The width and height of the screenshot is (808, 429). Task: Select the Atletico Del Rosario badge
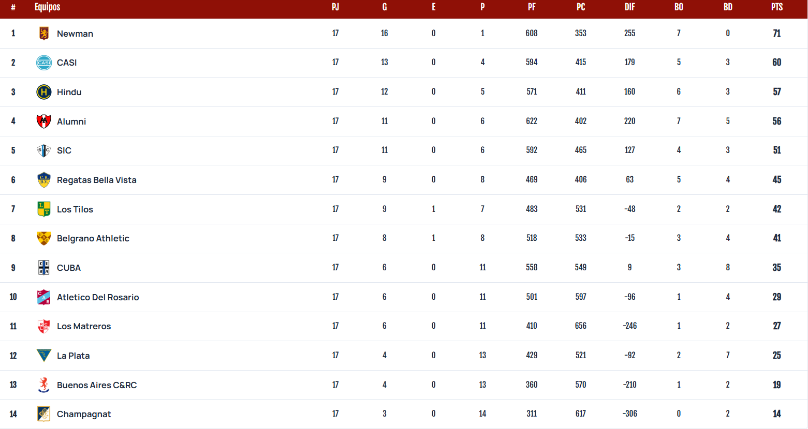click(44, 297)
